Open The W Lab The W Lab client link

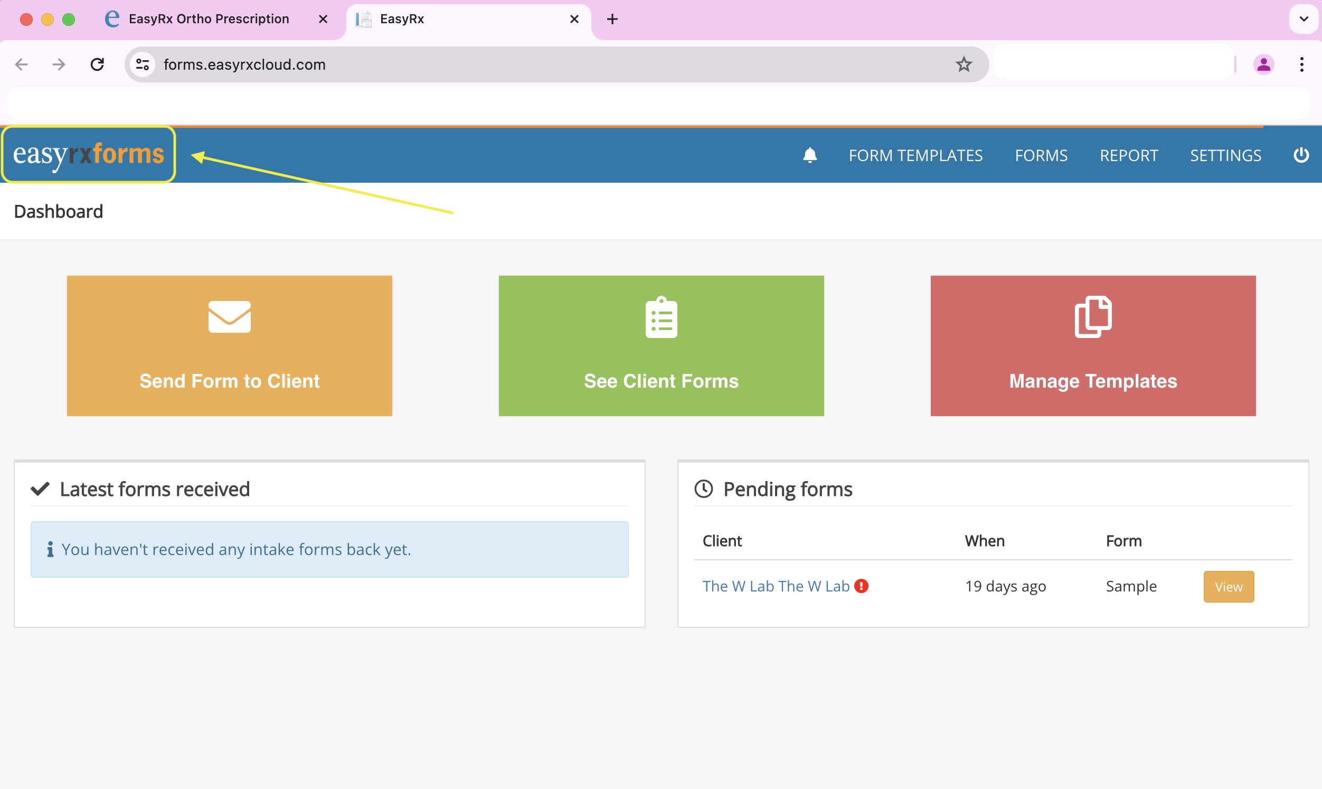776,586
